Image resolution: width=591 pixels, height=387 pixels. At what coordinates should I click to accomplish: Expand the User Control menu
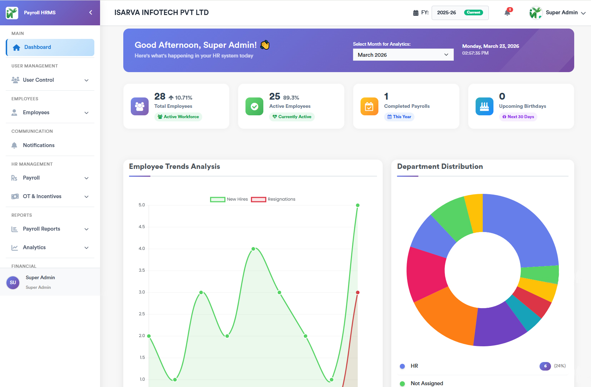[x=50, y=80]
